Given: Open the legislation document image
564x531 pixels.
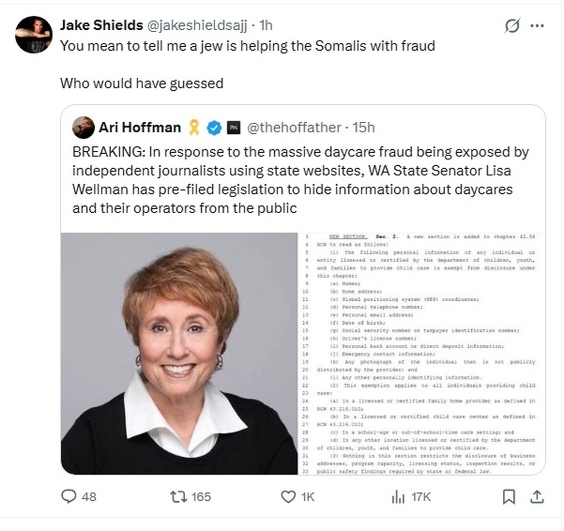Looking at the screenshot, I should pyautogui.click(x=421, y=353).
